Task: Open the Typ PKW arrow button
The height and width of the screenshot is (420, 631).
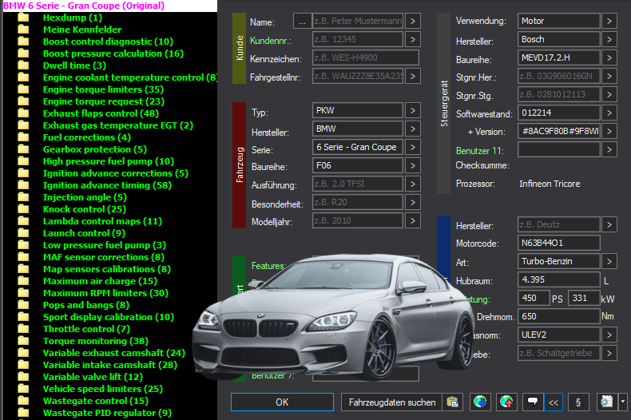Action: pos(413,110)
